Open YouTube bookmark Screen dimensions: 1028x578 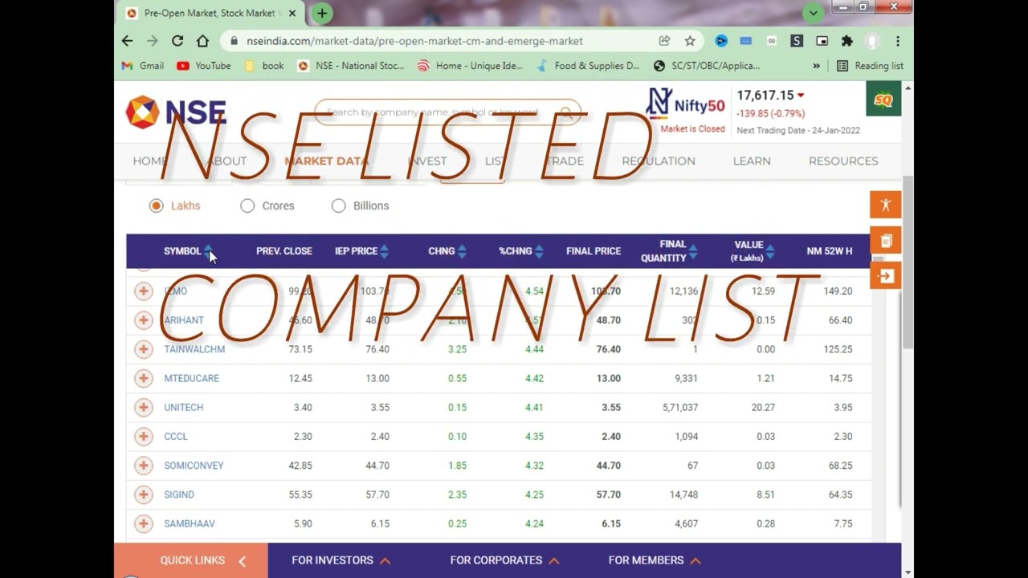pos(204,66)
